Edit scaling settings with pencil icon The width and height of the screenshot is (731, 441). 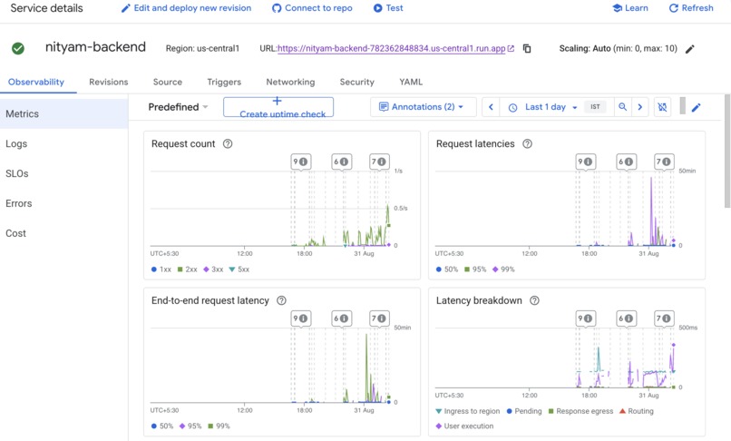[690, 48]
